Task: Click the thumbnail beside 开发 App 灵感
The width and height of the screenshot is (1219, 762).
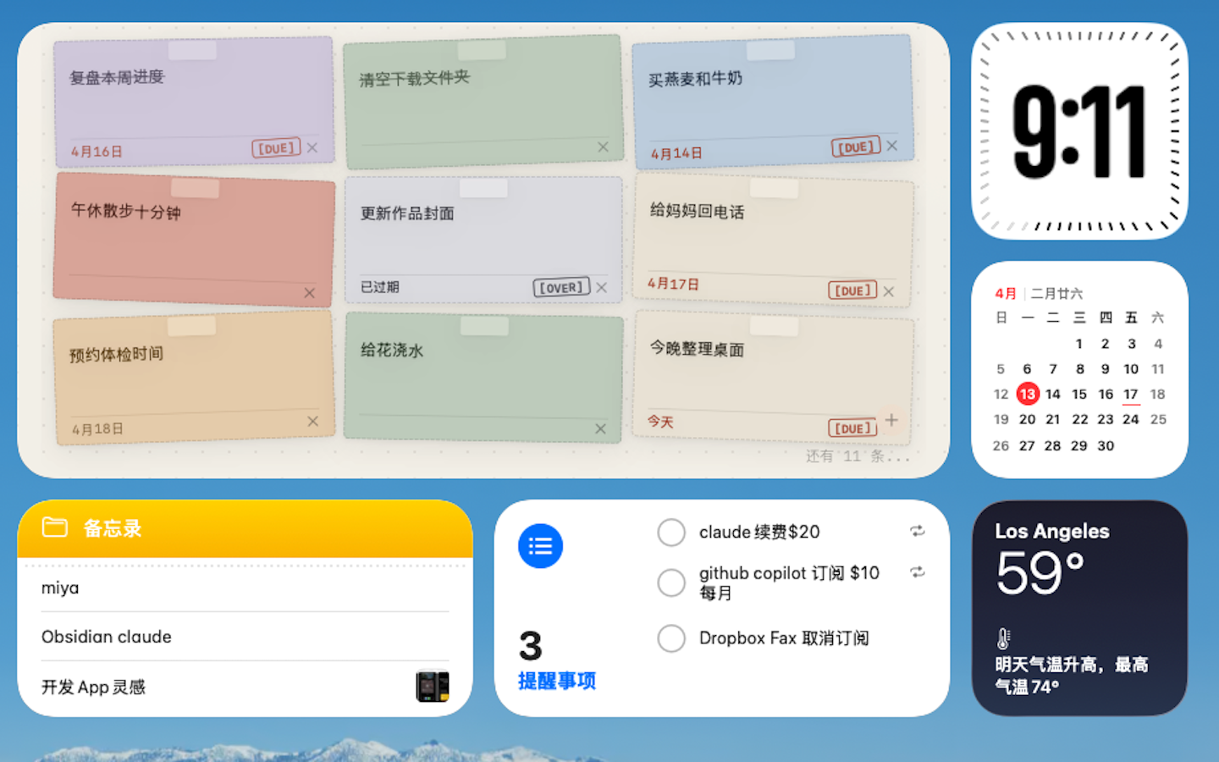Action: (x=432, y=686)
